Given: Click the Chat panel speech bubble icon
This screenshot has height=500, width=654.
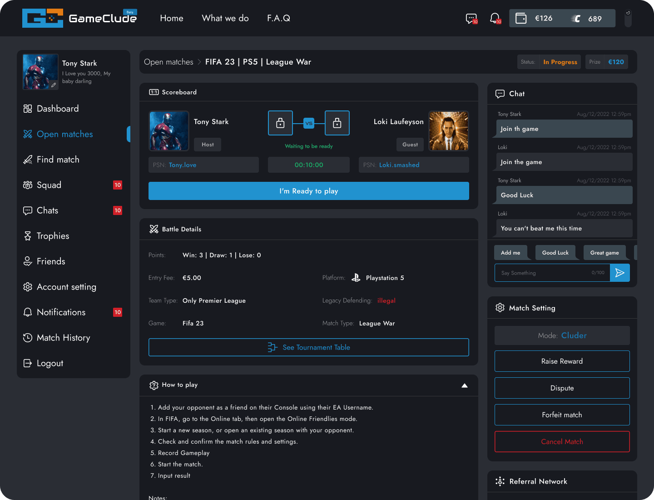Looking at the screenshot, I should [500, 94].
